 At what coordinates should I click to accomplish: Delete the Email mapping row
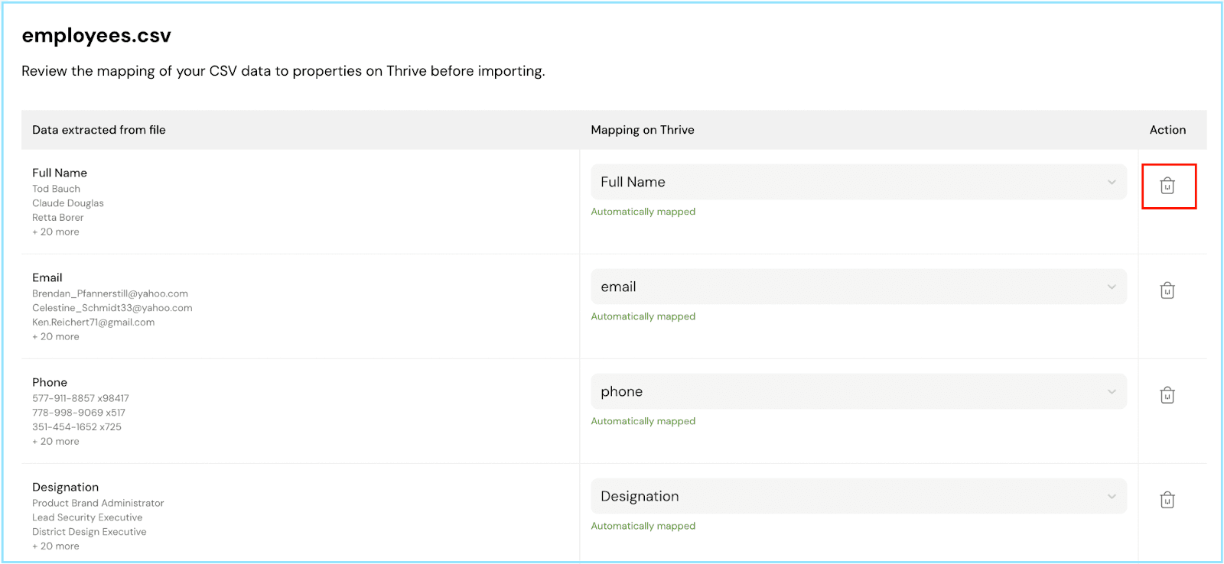[x=1167, y=290]
